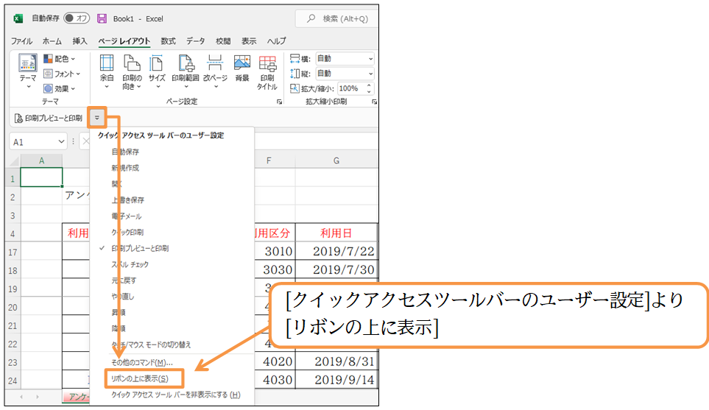Click the select-all corner of the grid

[13, 160]
